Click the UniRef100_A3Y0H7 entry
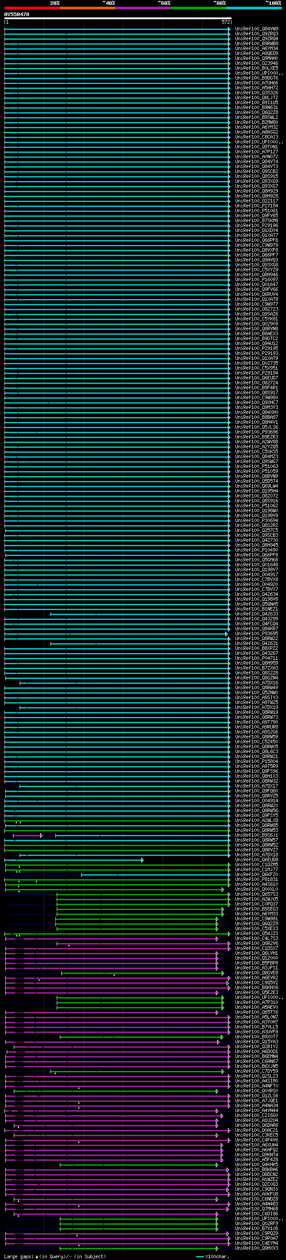 coord(257,1022)
